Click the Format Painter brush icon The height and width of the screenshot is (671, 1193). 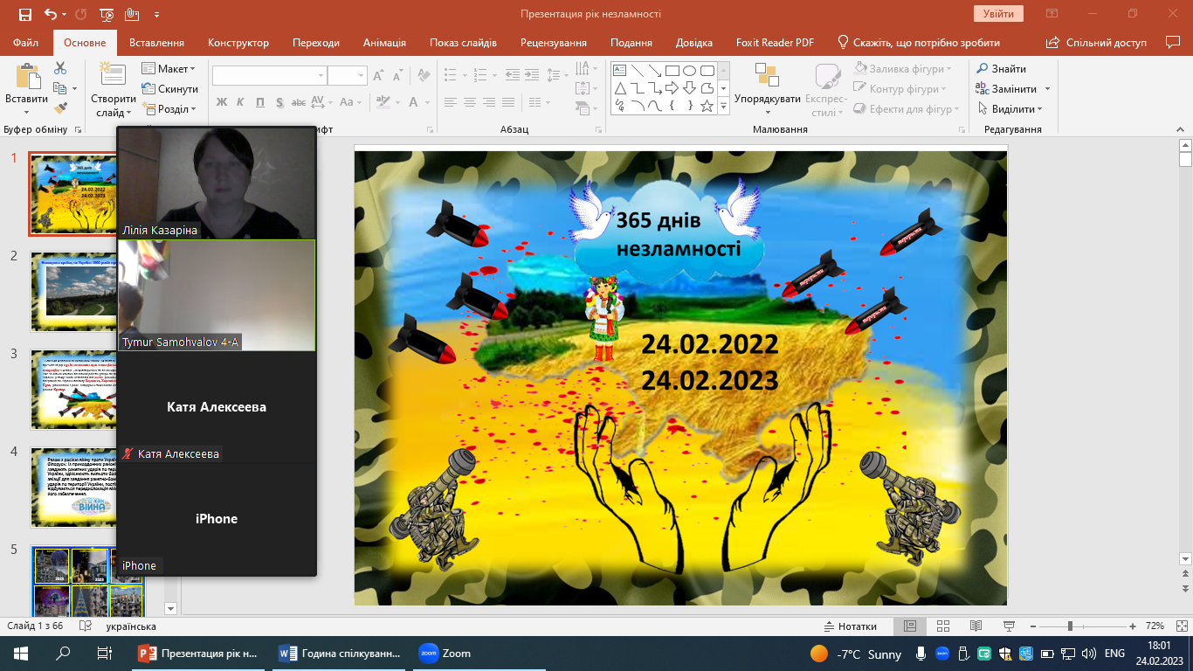60,108
